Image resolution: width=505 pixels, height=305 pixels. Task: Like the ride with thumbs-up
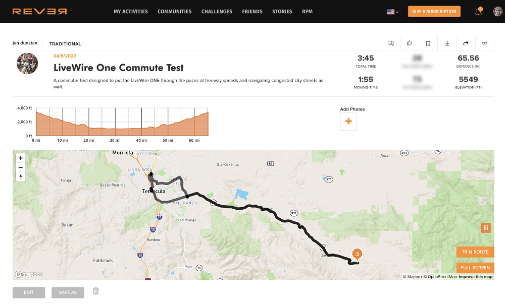coord(409,43)
